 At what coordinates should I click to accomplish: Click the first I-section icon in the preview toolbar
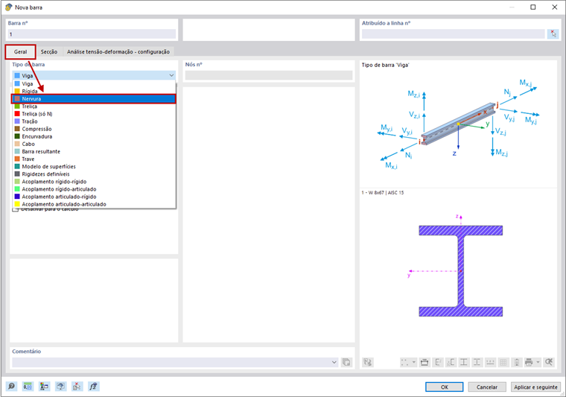click(464, 362)
